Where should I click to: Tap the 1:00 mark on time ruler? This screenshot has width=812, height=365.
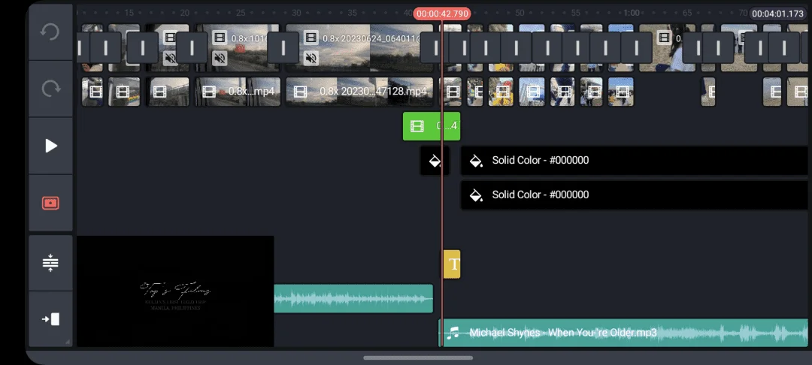point(632,13)
